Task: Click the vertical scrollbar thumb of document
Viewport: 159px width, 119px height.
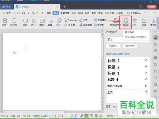Action: pos(102,47)
